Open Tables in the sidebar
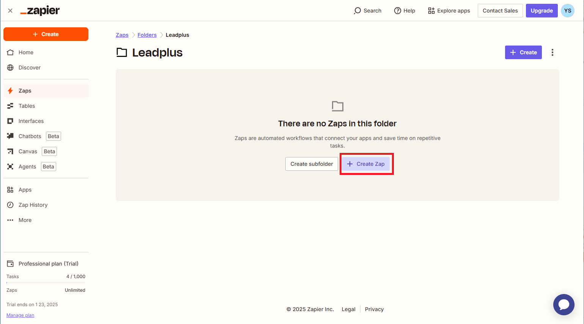Viewport: 584px width, 324px height. click(46, 106)
